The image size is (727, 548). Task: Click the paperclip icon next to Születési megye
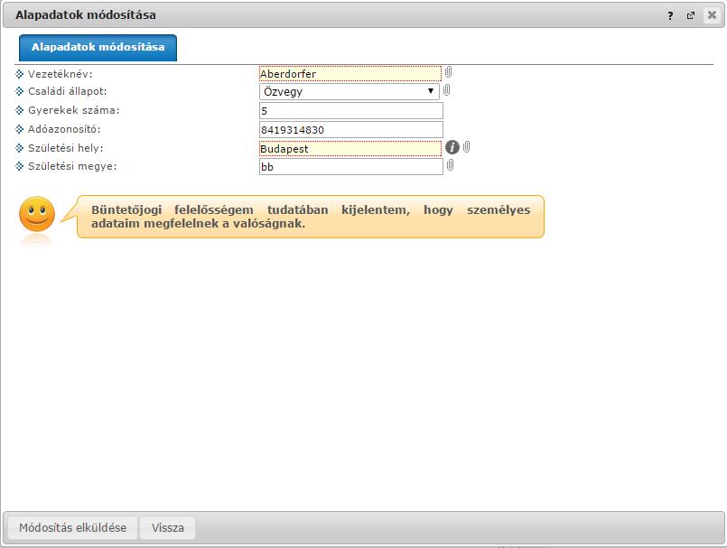[450, 165]
